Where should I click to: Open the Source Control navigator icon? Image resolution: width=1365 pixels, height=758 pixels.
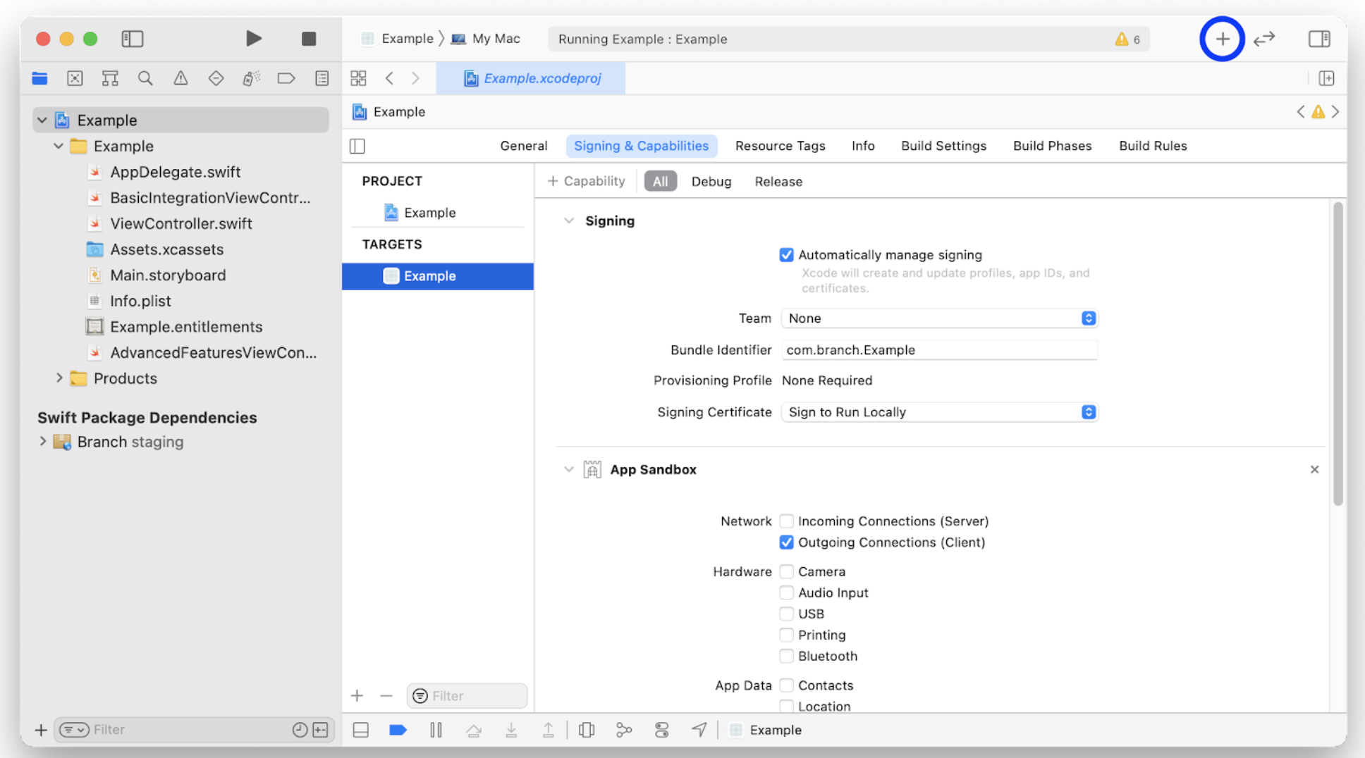click(75, 78)
